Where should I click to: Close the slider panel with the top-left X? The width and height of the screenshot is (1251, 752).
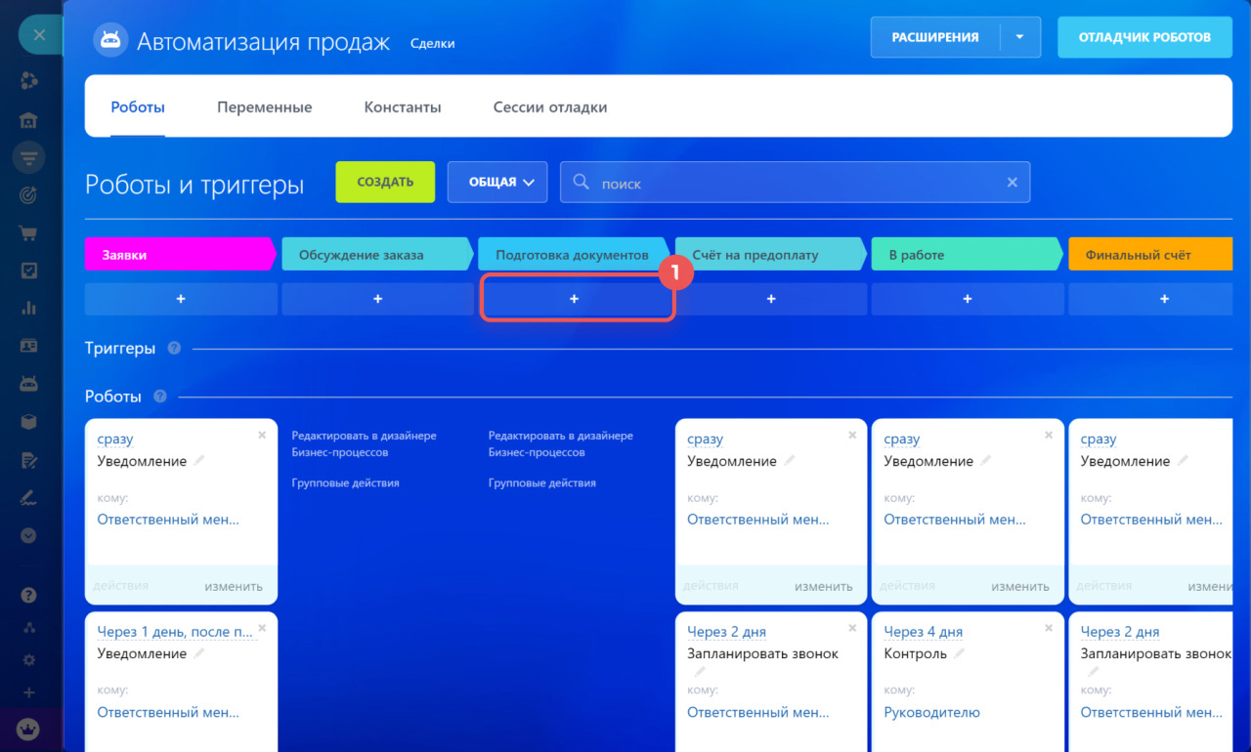(39, 35)
